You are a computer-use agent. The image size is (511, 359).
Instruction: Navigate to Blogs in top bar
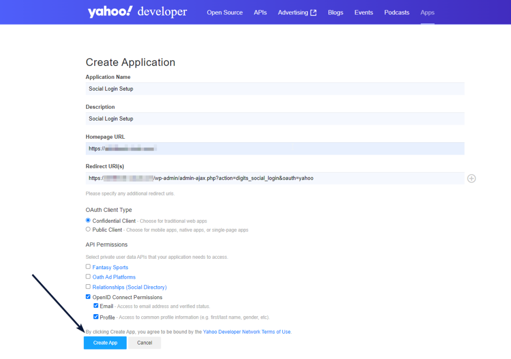pyautogui.click(x=335, y=12)
